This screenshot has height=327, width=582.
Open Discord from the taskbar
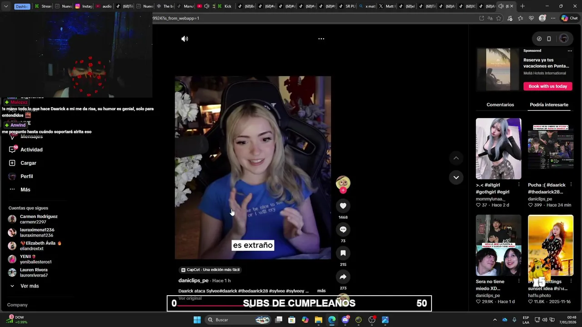point(345,320)
